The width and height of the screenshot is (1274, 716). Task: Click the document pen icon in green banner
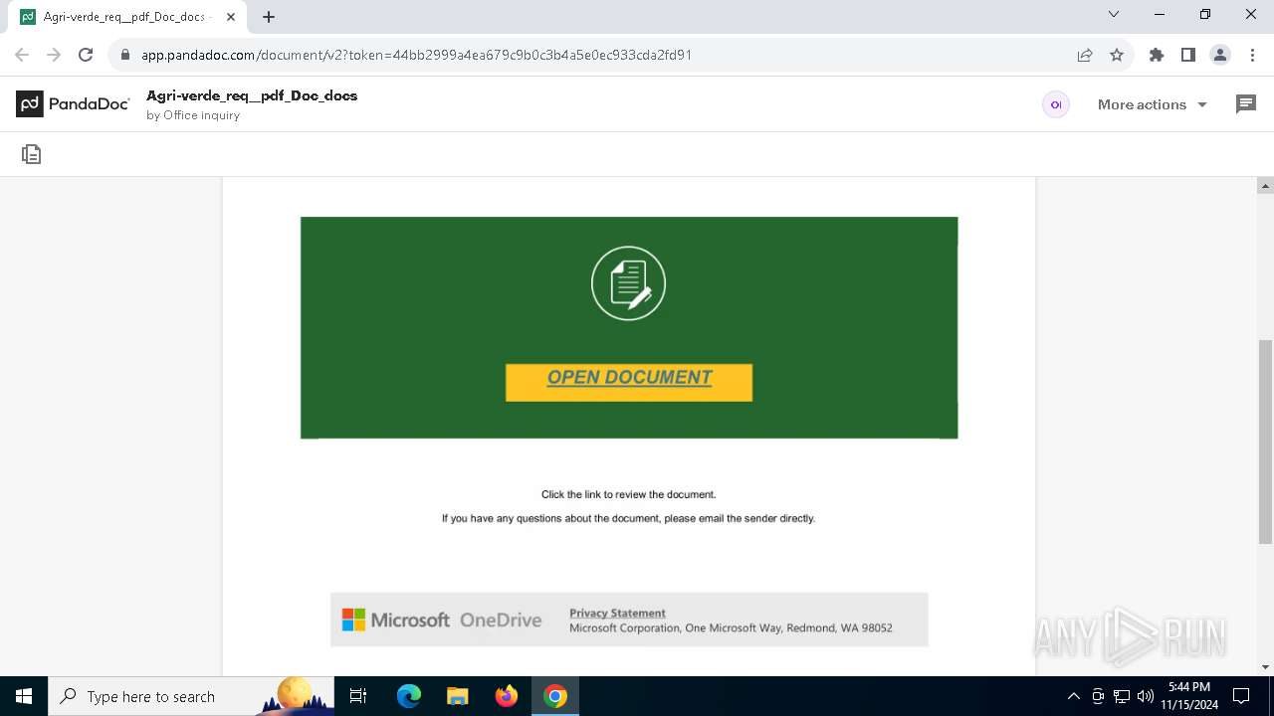(x=628, y=283)
